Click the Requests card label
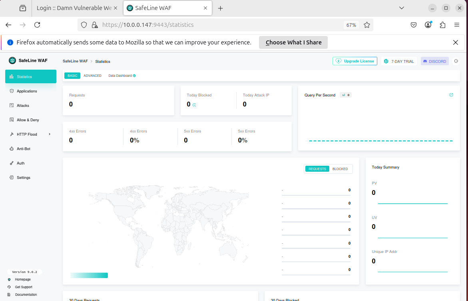The height and width of the screenshot is (301, 468). (x=77, y=95)
